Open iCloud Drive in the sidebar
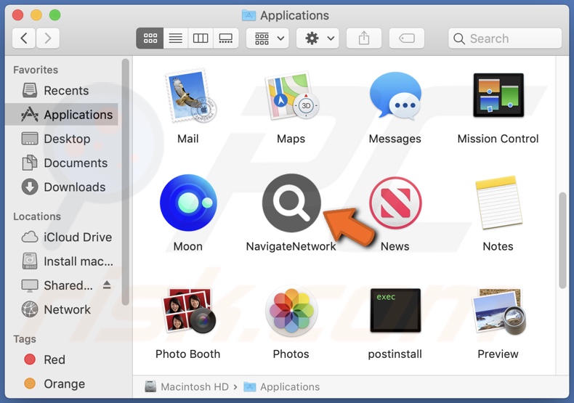This screenshot has width=574, height=403. (x=62, y=237)
